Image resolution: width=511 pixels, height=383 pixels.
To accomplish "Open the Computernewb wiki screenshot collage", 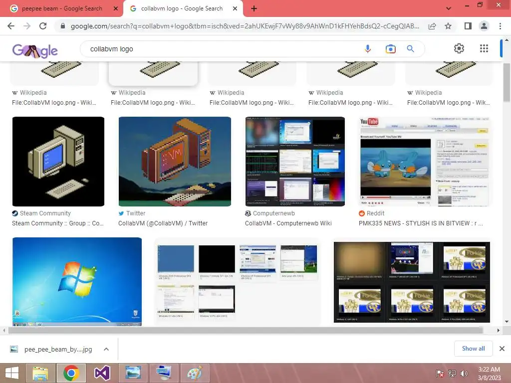I will coord(295,162).
